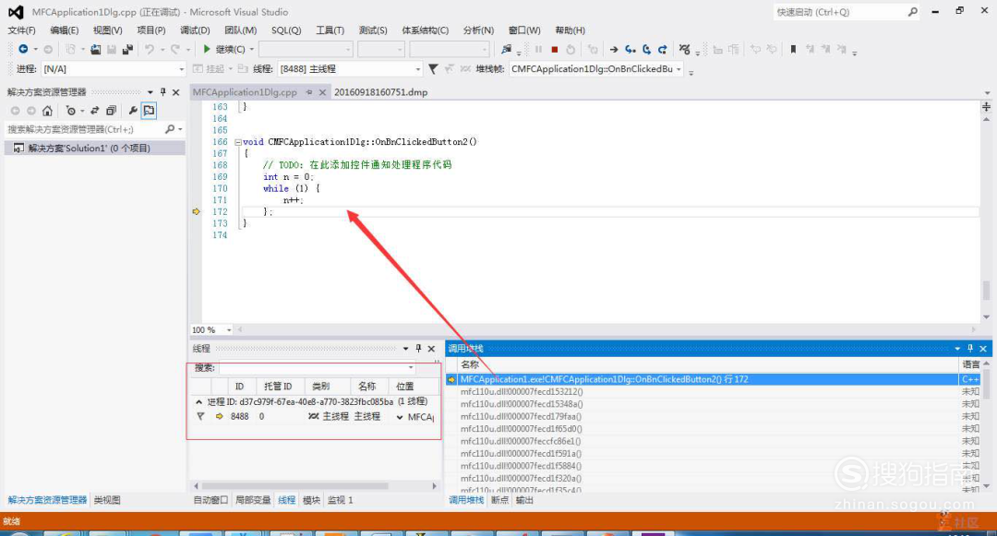The width and height of the screenshot is (997, 536).
Task: Click the Step Into debug icon
Action: tap(631, 49)
